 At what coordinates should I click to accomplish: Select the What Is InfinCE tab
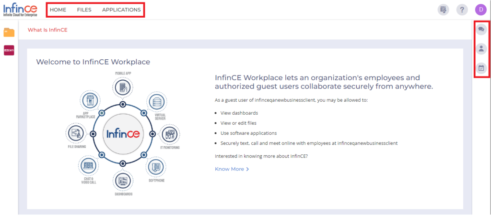(x=47, y=30)
